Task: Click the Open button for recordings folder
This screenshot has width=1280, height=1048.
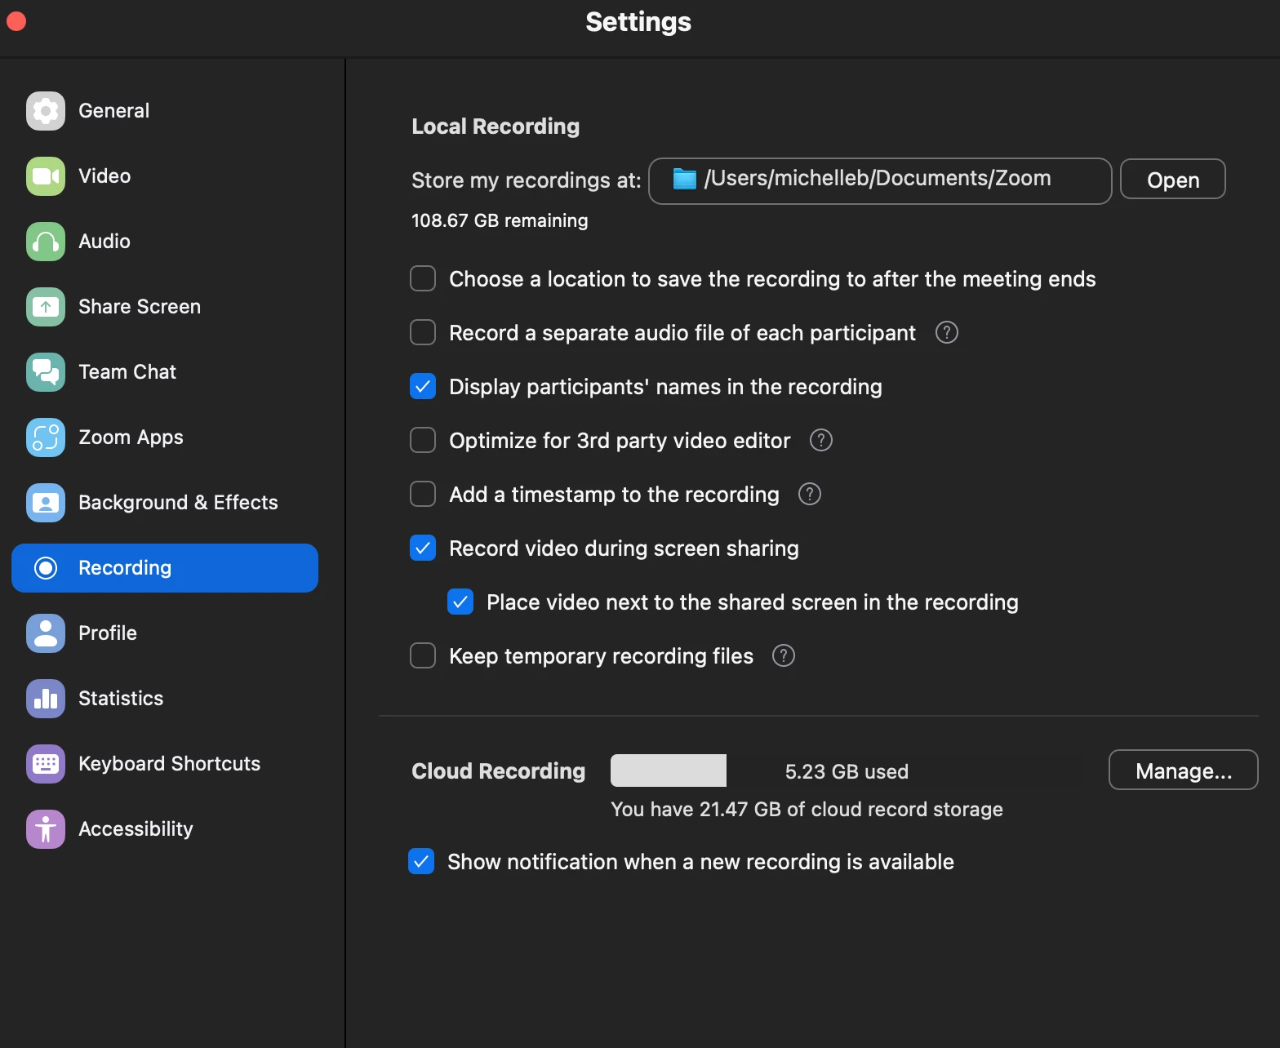Action: tap(1173, 180)
